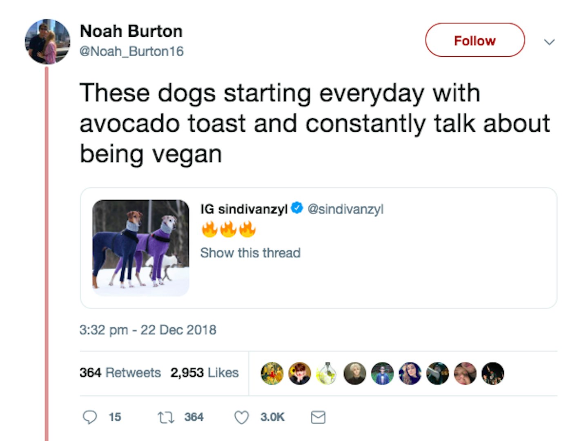
Task: Click the reply speech bubble icon
Action: pos(90,417)
